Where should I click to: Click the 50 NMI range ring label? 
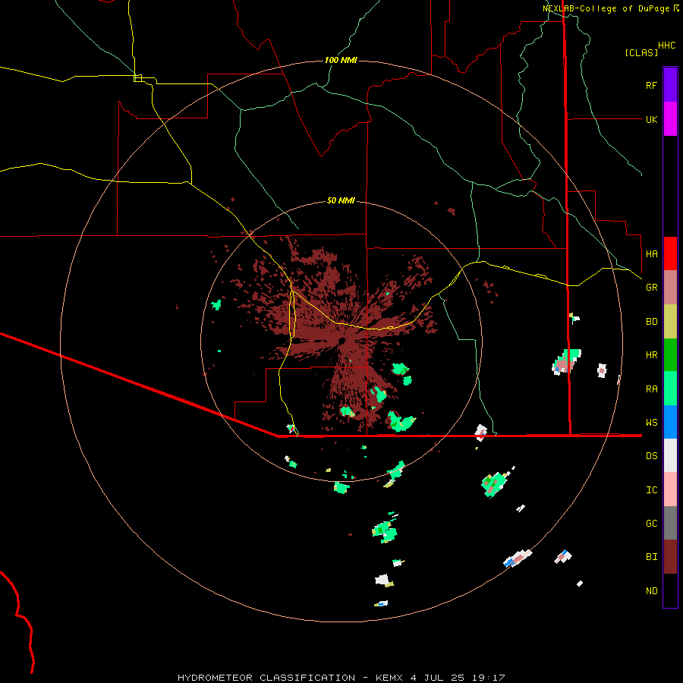pyautogui.click(x=341, y=200)
